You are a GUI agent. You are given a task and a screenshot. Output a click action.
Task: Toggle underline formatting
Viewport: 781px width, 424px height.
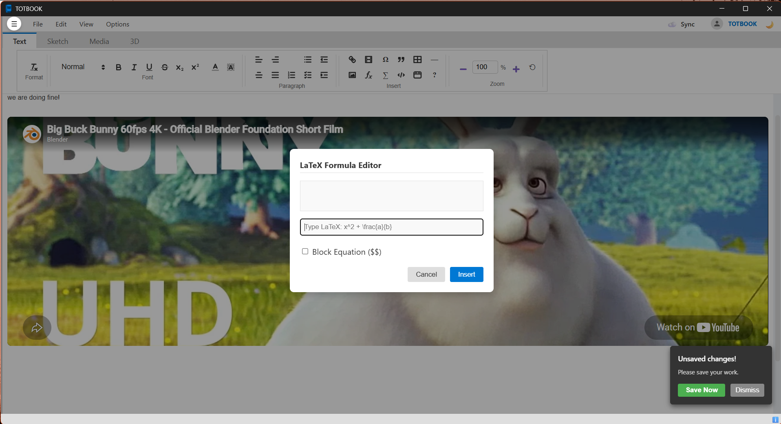pyautogui.click(x=149, y=67)
